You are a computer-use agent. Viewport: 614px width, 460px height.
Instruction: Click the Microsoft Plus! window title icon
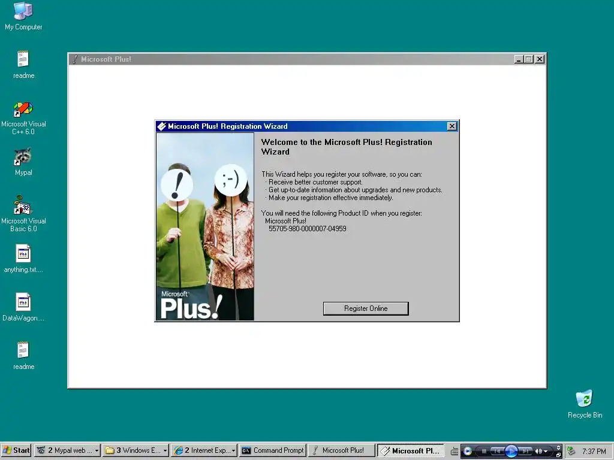pos(75,59)
